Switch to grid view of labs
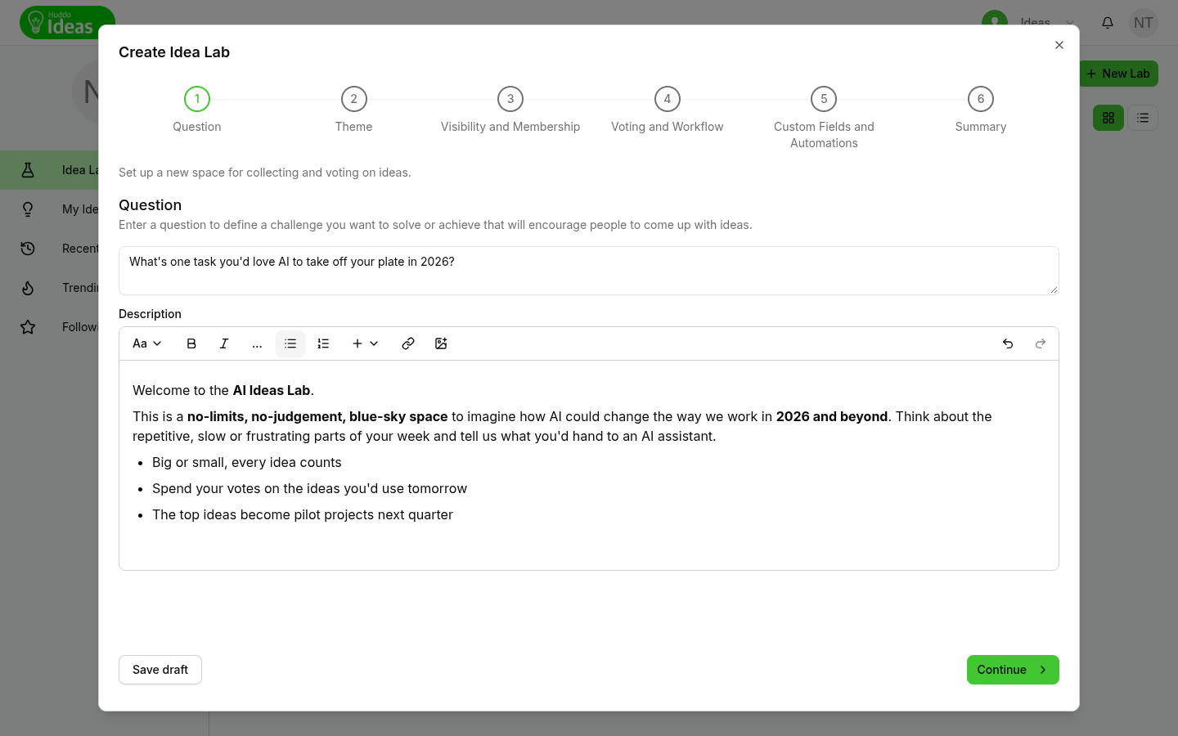The height and width of the screenshot is (736, 1178). [x=1108, y=118]
